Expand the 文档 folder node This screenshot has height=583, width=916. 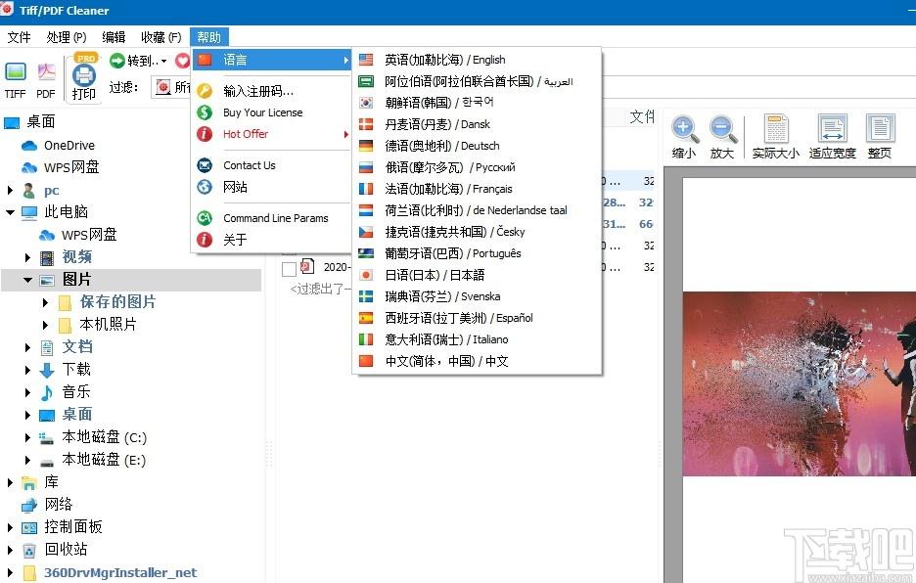pyautogui.click(x=27, y=347)
